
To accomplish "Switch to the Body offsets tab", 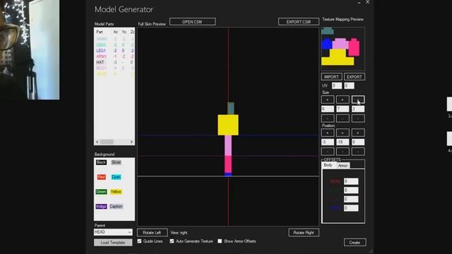I will pos(328,165).
